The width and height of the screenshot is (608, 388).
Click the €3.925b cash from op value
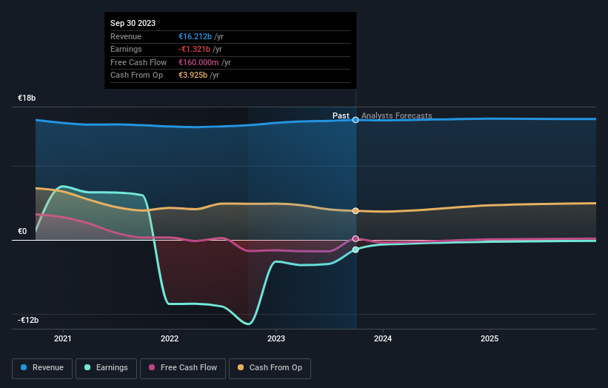[x=193, y=76]
